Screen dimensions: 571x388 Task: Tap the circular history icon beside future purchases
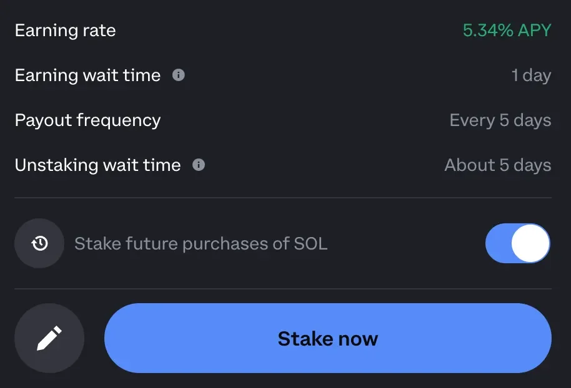tap(39, 243)
